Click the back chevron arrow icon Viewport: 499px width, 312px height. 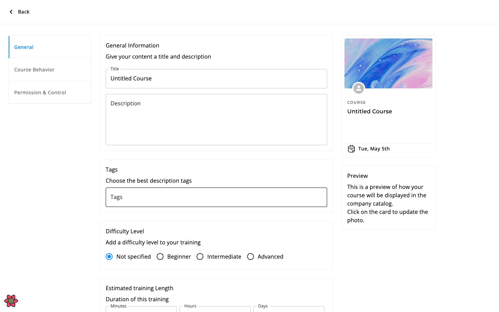pos(11,12)
